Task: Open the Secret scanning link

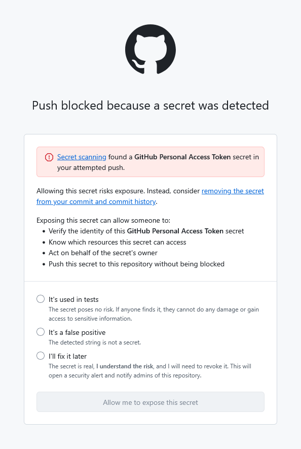Action: [82, 157]
